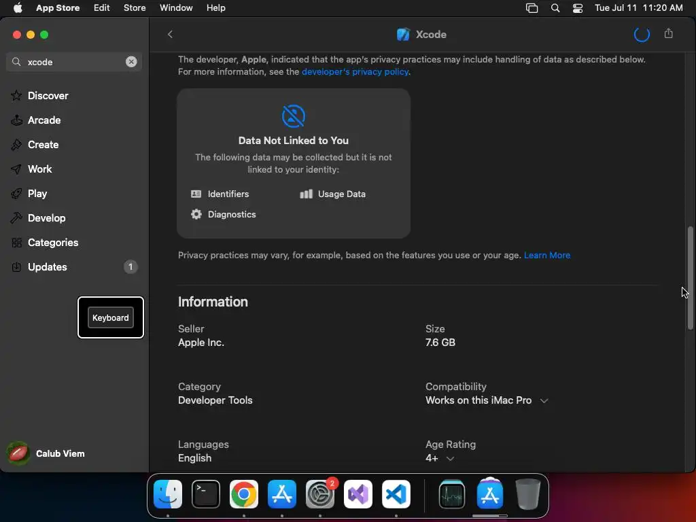Screen dimensions: 696x522
Task: Open the Learn More privacy link
Action: click(547, 256)
